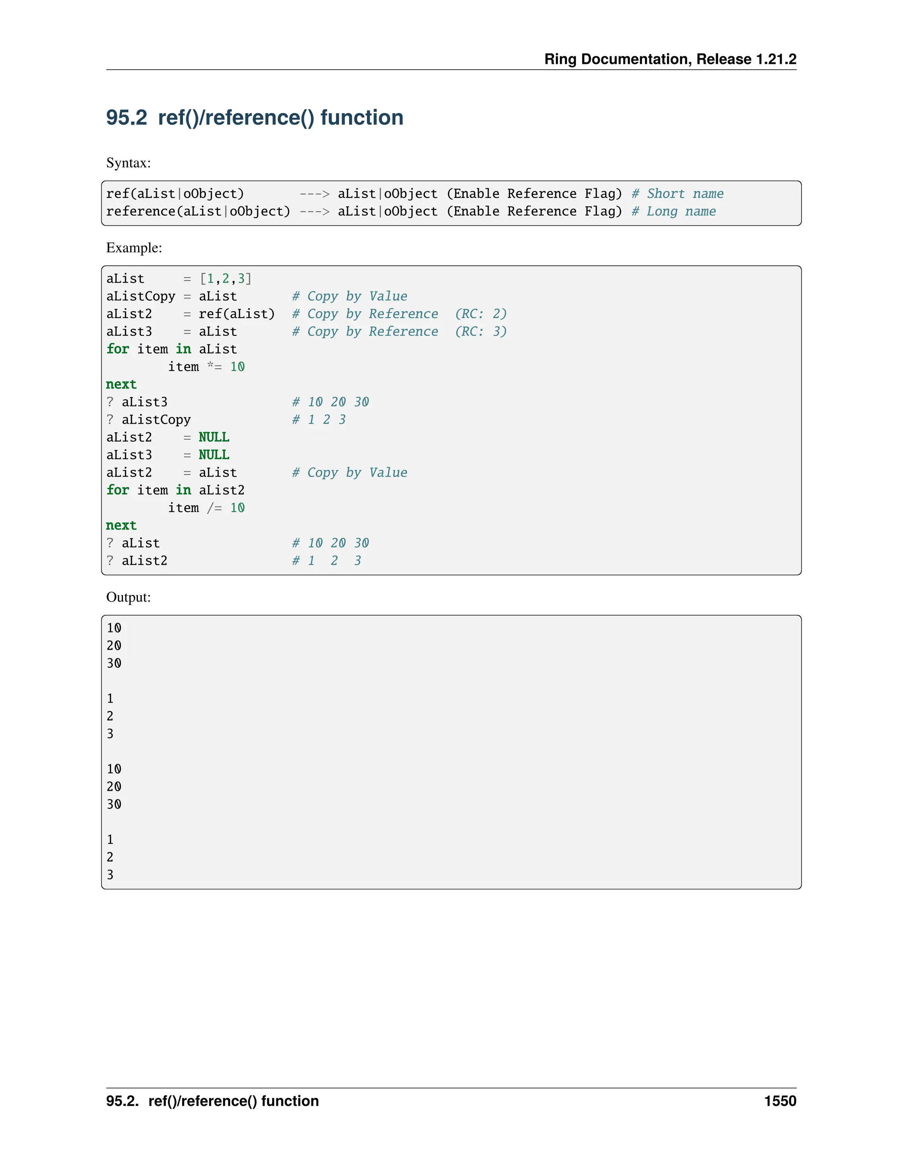
Task: Click the first '10' in the output box
Action: point(114,628)
